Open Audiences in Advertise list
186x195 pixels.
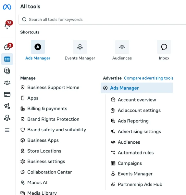pyautogui.click(x=129, y=142)
